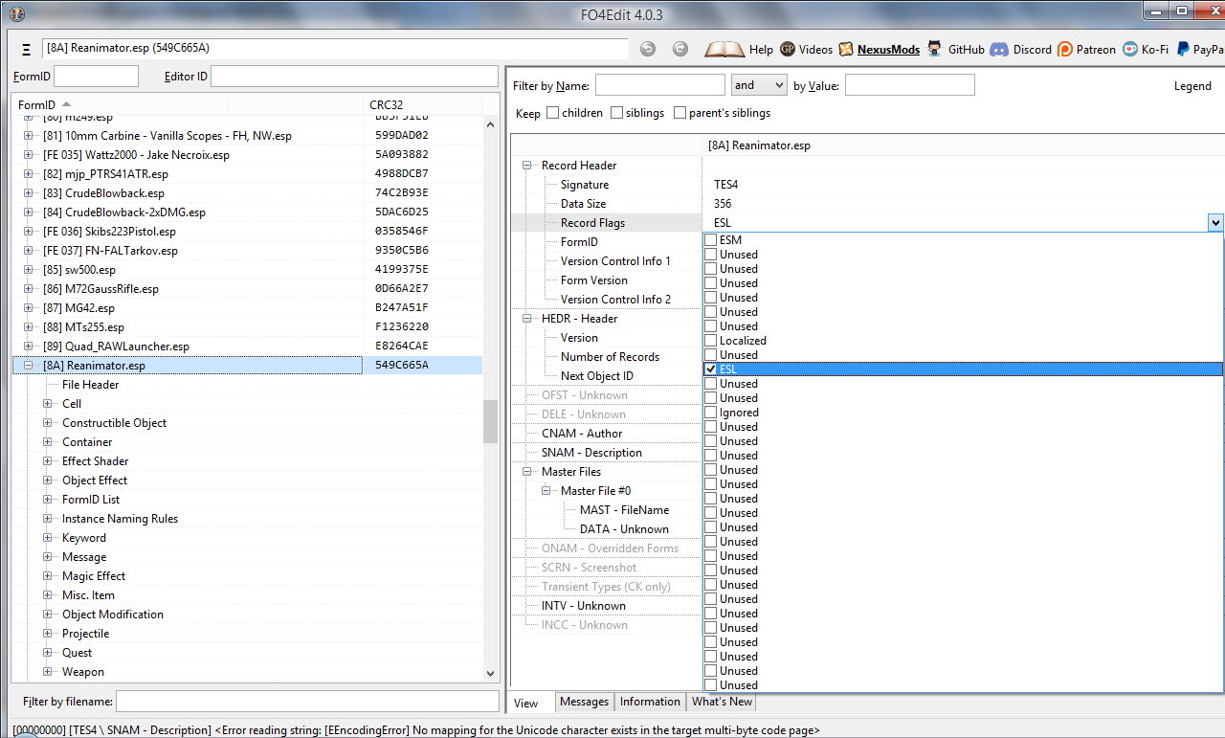Click the NexusMods link
Viewport: 1225px width, 738px height.
click(887, 49)
